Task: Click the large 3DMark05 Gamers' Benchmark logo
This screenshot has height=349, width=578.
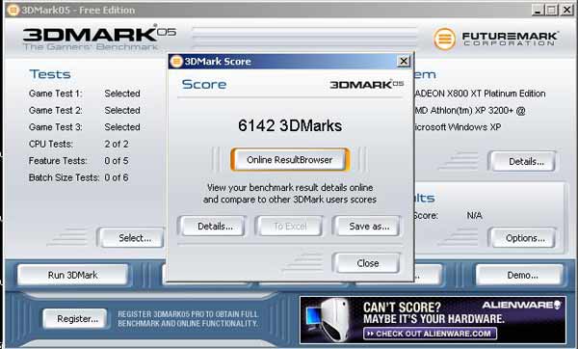Action: coord(99,38)
